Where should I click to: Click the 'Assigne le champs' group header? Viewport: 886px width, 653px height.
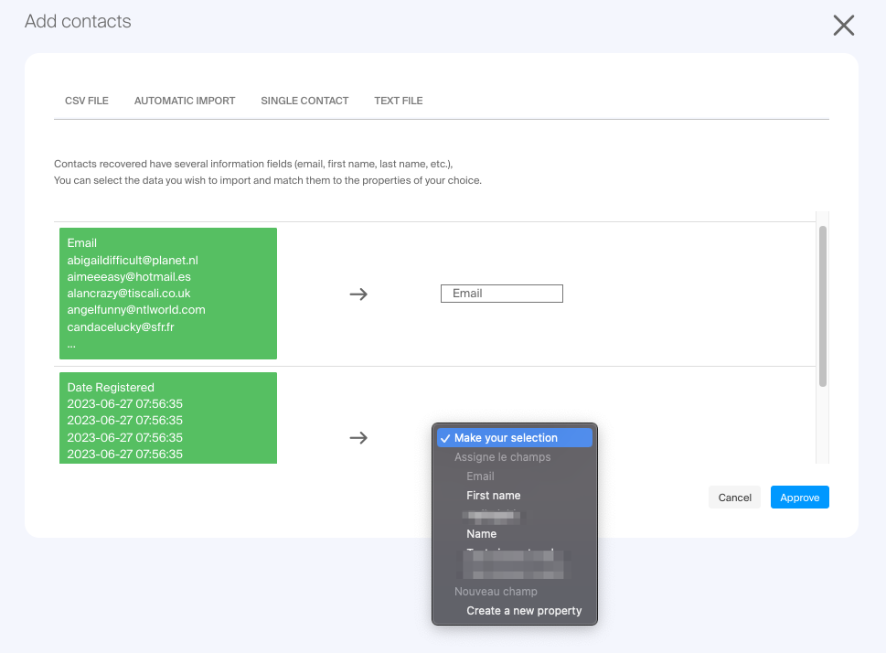(502, 457)
